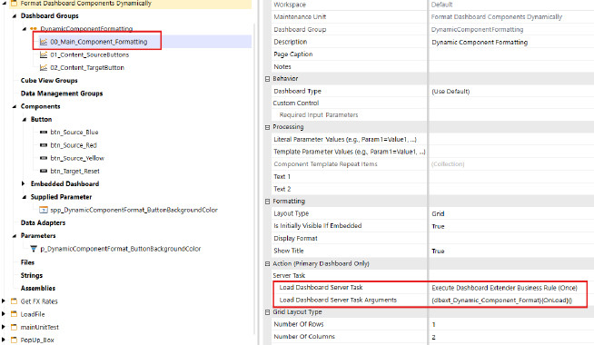Image resolution: width=594 pixels, height=345 pixels.
Task: Click the PopUp_Box folder icon
Action: (14, 340)
